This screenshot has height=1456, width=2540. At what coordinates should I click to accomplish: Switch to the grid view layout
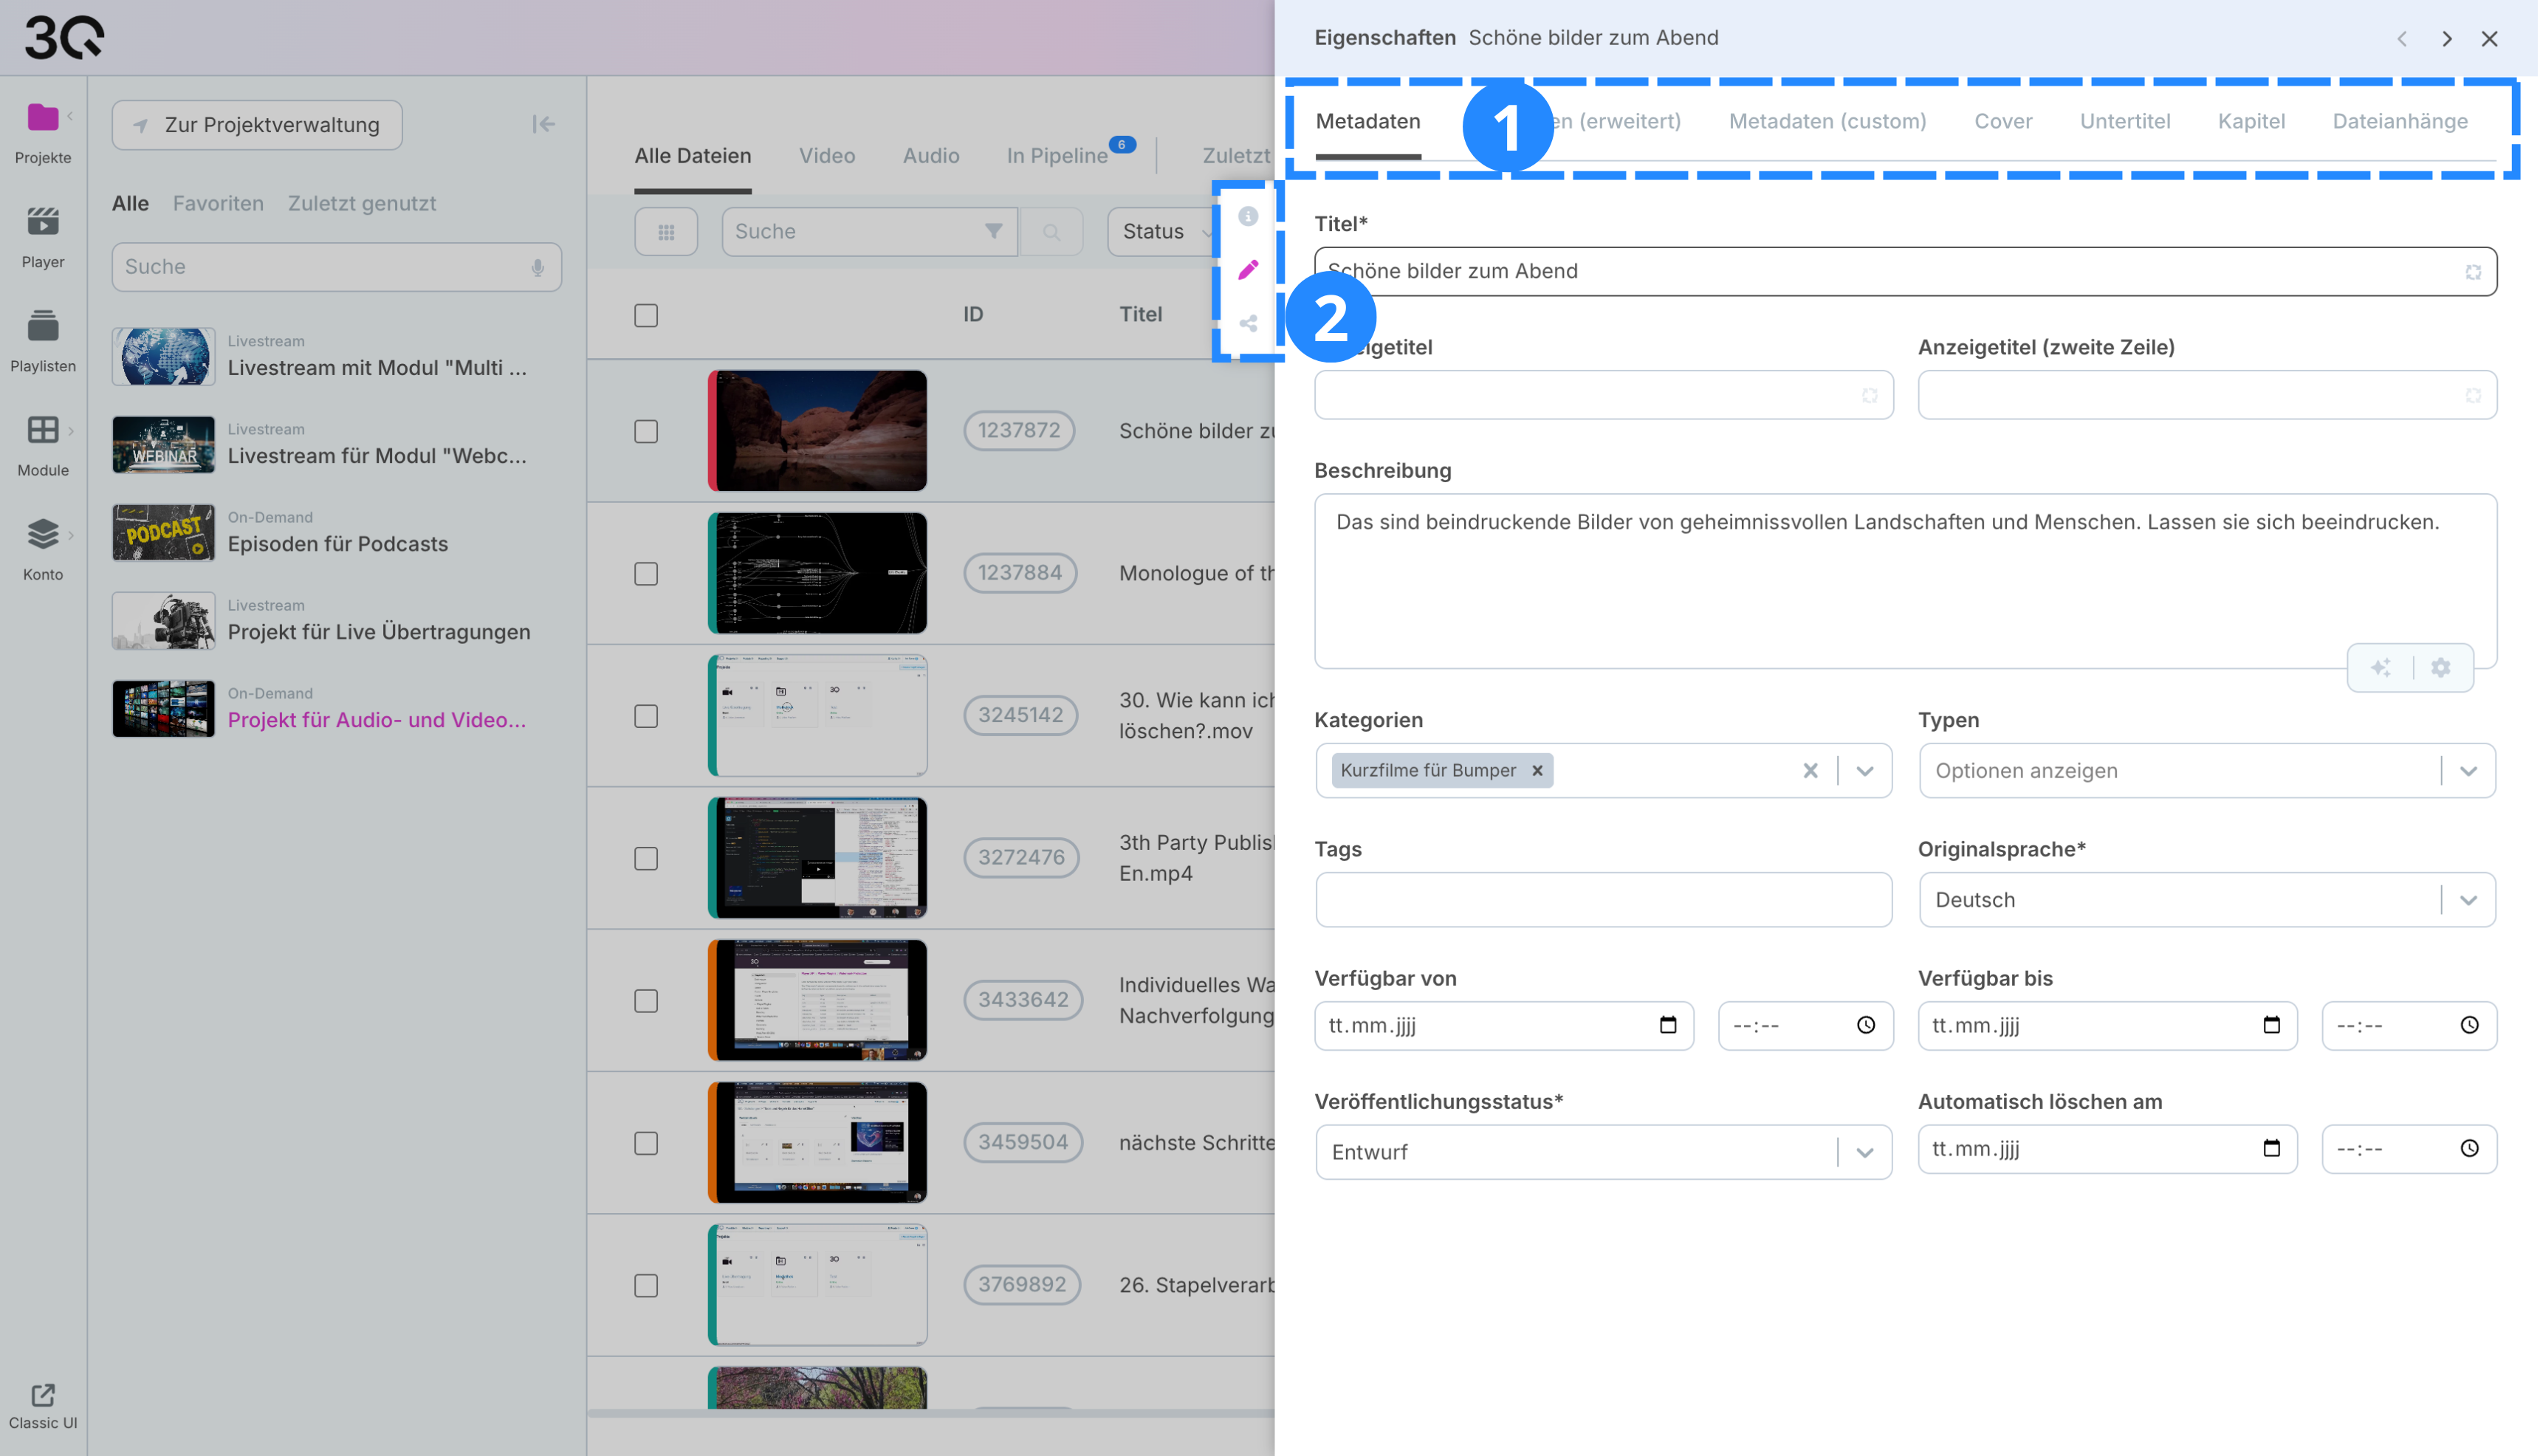[x=666, y=232]
